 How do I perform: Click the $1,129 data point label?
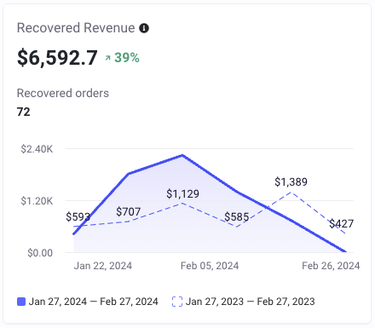pyautogui.click(x=182, y=194)
